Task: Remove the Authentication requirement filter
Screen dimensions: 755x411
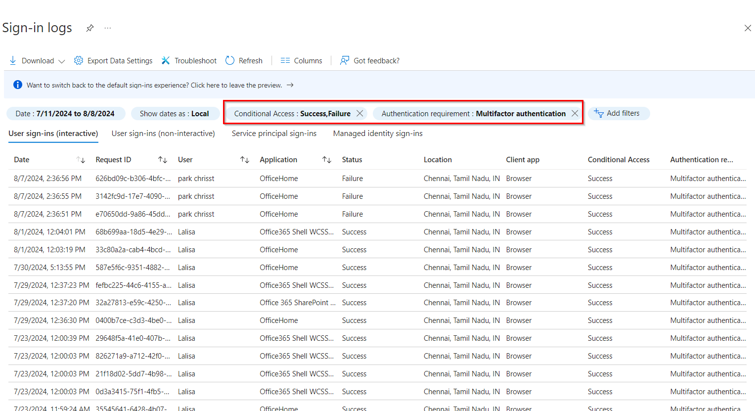Action: tap(575, 113)
